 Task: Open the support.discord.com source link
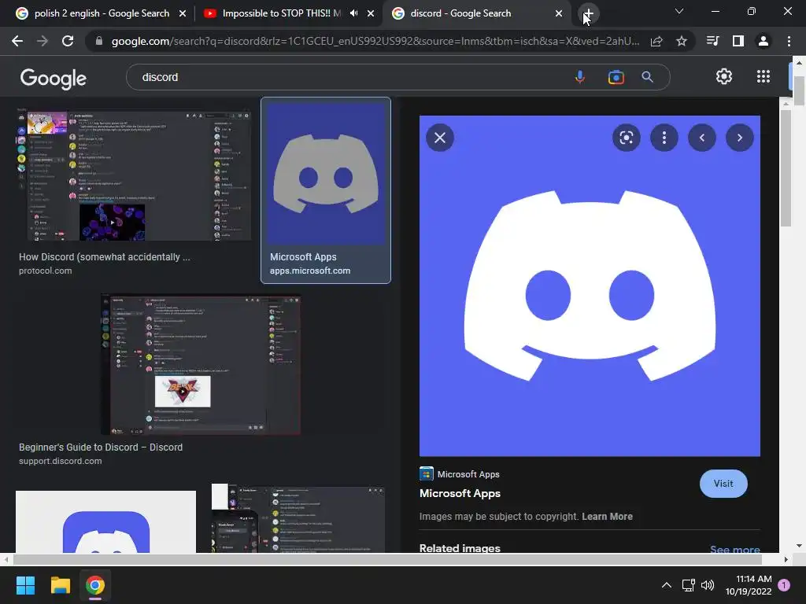click(60, 461)
